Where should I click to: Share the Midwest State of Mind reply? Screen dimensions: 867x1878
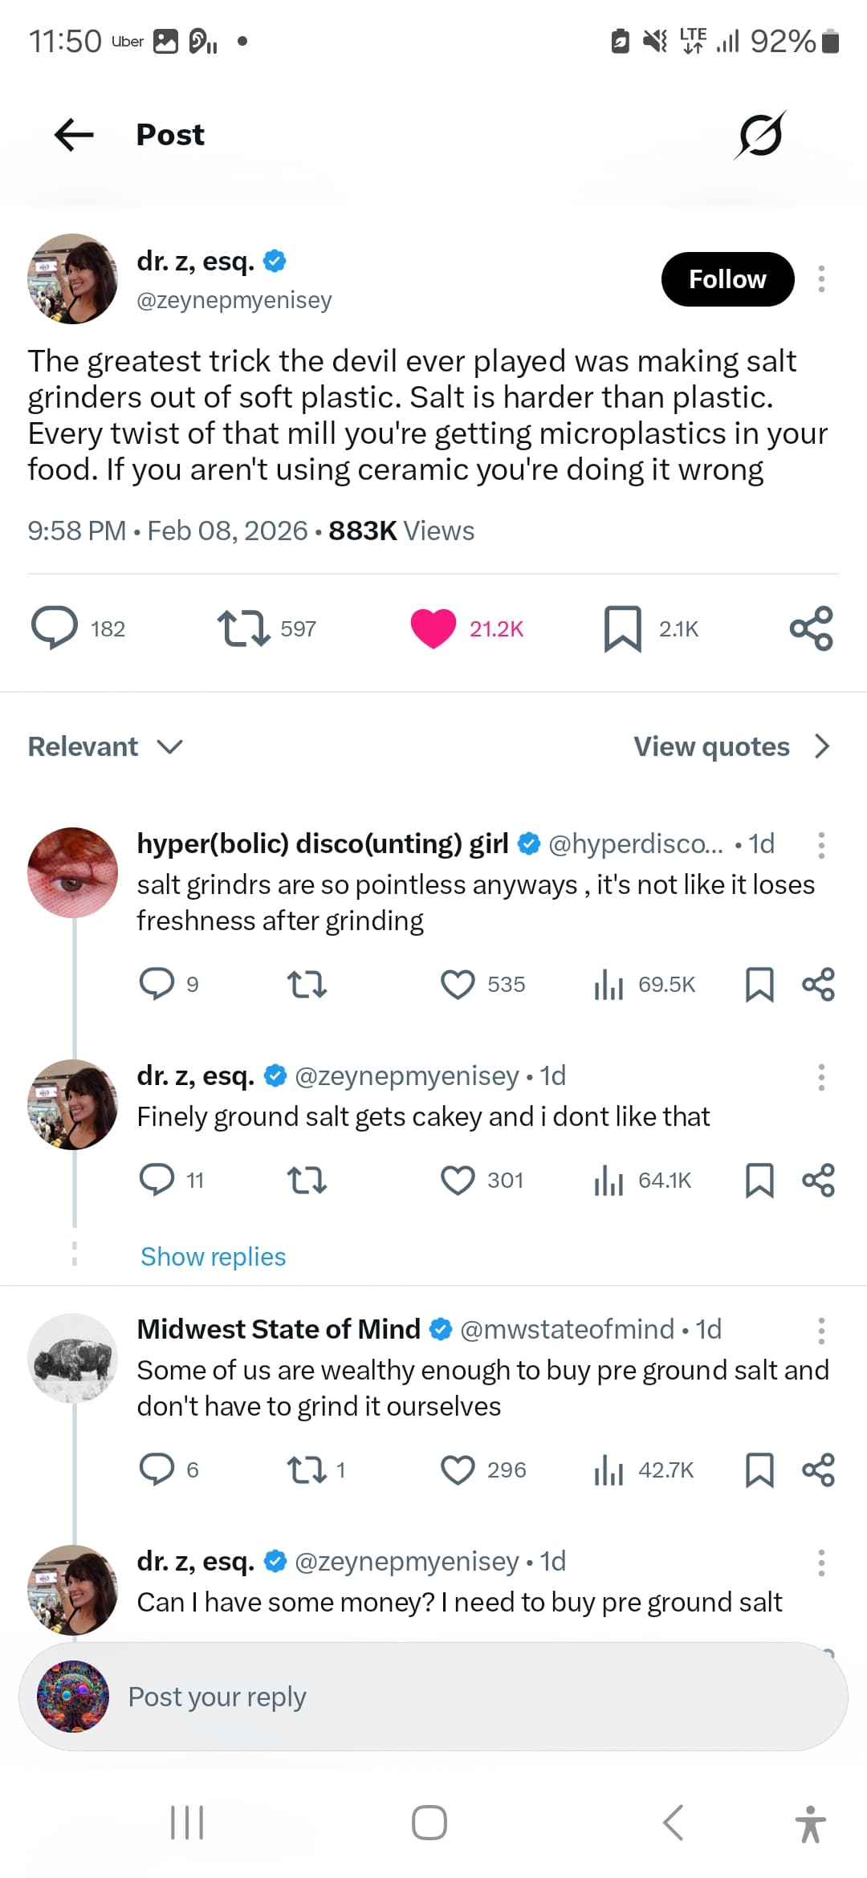[818, 1470]
